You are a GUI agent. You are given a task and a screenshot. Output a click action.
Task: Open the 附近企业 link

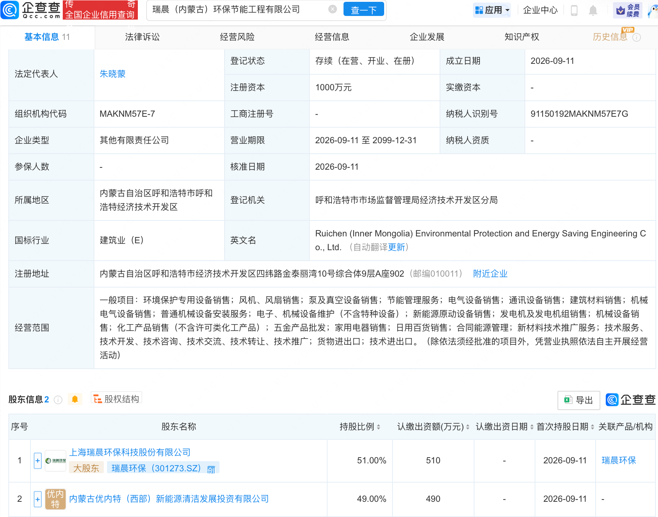coord(490,274)
